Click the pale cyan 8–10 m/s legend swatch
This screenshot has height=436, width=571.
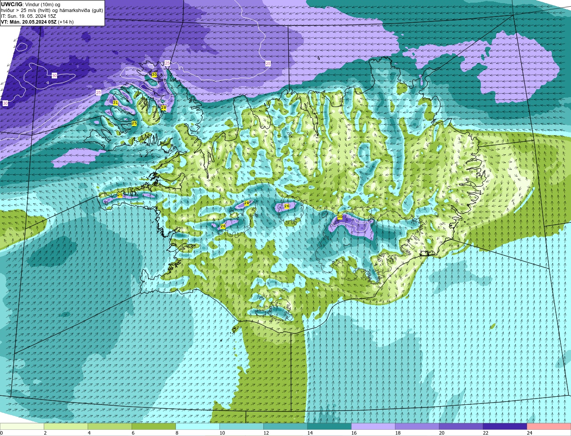pyautogui.click(x=198, y=426)
